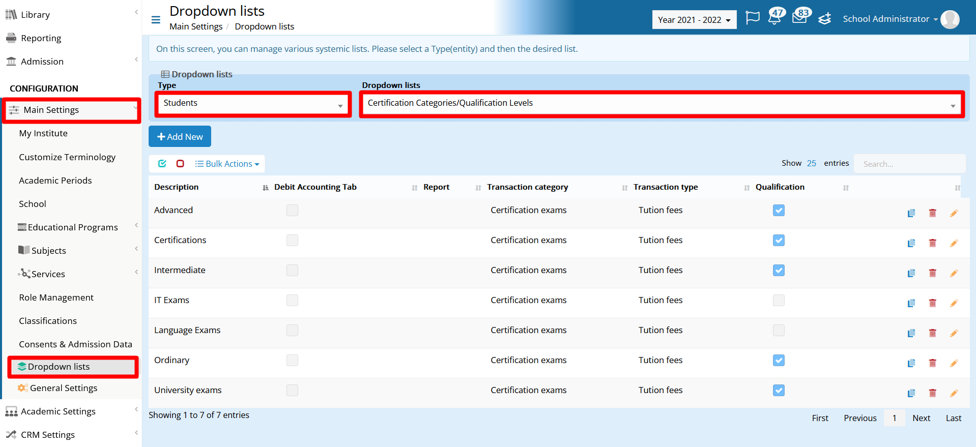Image resolution: width=976 pixels, height=447 pixels.
Task: Open Customize Terminology settings
Action: coord(67,157)
